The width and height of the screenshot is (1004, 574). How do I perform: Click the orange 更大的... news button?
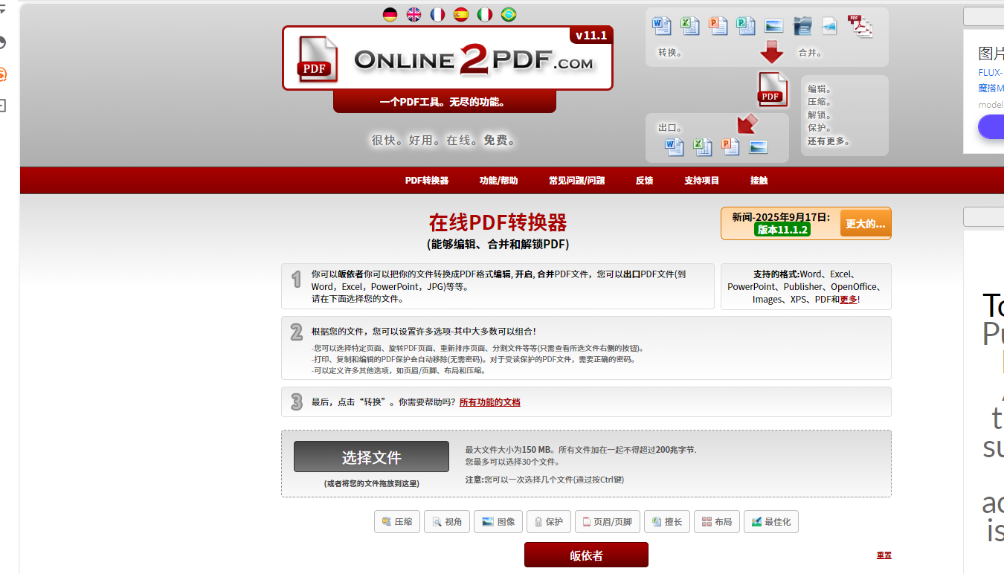[x=865, y=223]
